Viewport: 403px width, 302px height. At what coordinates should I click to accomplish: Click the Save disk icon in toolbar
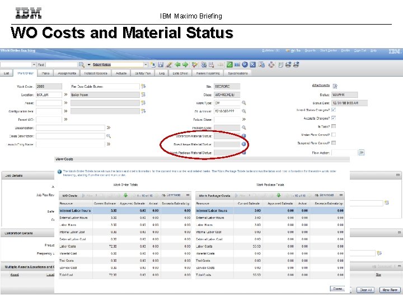(161, 65)
